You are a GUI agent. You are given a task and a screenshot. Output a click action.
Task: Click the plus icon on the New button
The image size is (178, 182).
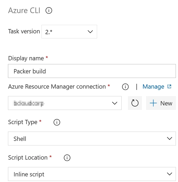[x=153, y=103]
